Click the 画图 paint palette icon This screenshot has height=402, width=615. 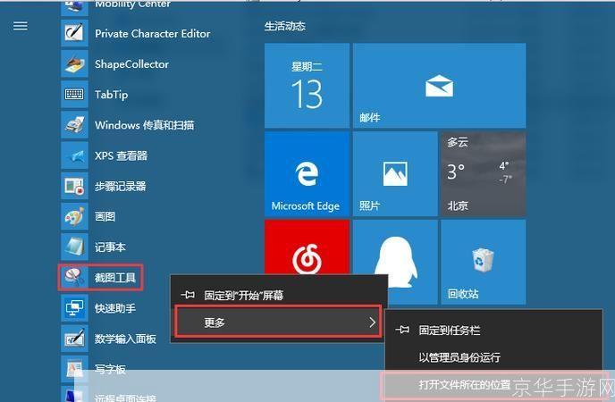(x=74, y=217)
